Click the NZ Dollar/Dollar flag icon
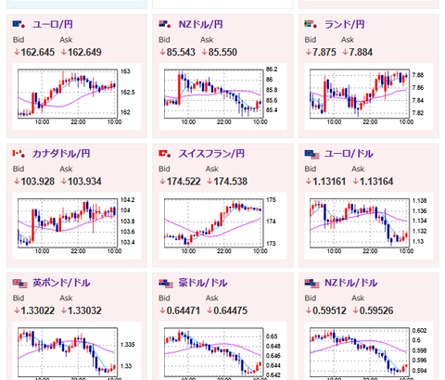This screenshot has width=445, height=380. (x=311, y=284)
